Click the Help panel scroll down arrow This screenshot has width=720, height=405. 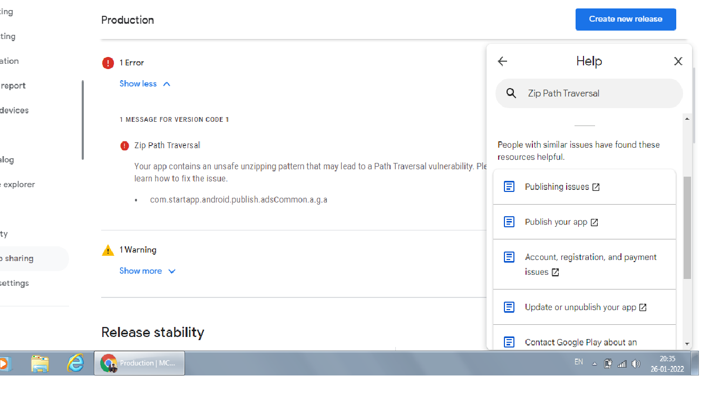687,344
